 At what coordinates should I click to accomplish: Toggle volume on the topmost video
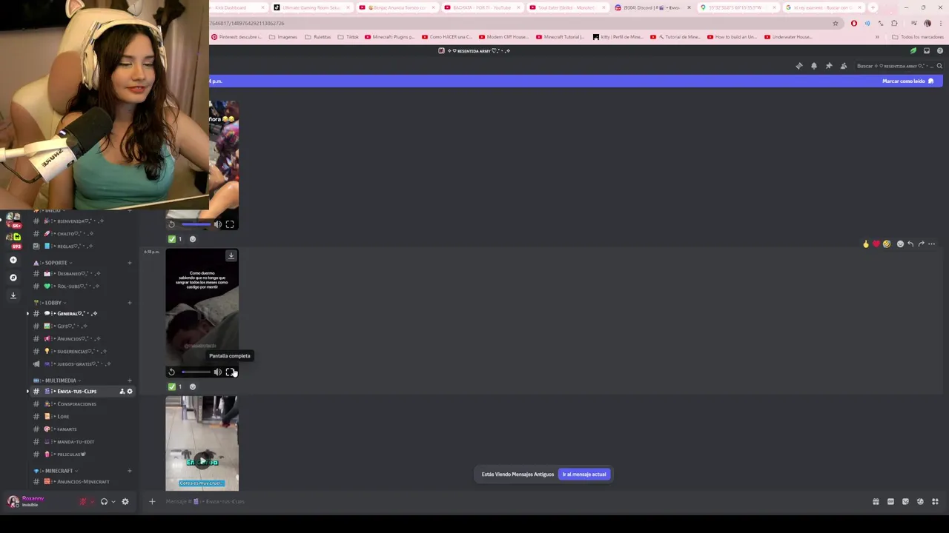218,224
